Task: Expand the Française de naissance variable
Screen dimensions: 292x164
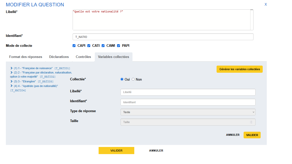Action: click(x=12, y=68)
